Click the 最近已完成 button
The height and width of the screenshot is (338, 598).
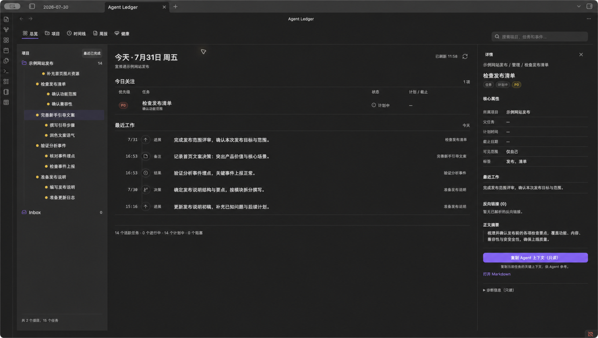92,53
